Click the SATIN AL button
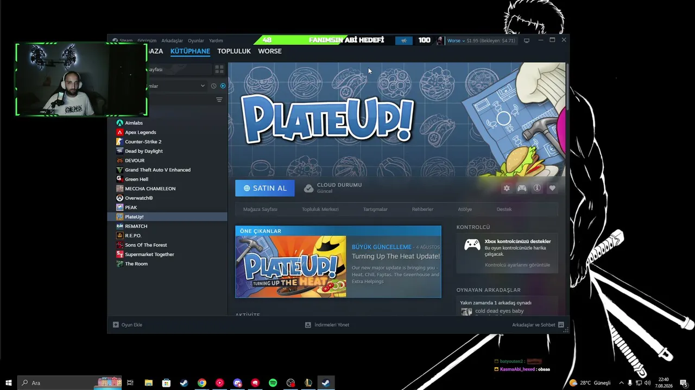Screen dimensions: 695x390 click(x=265, y=188)
